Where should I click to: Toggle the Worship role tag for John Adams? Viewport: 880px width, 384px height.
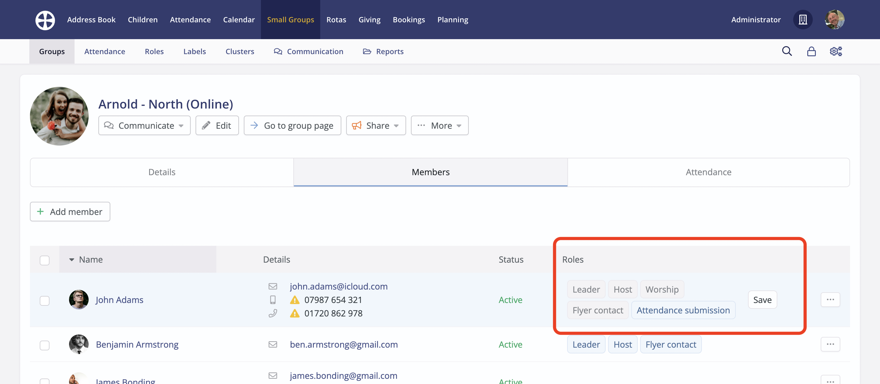[x=662, y=289]
